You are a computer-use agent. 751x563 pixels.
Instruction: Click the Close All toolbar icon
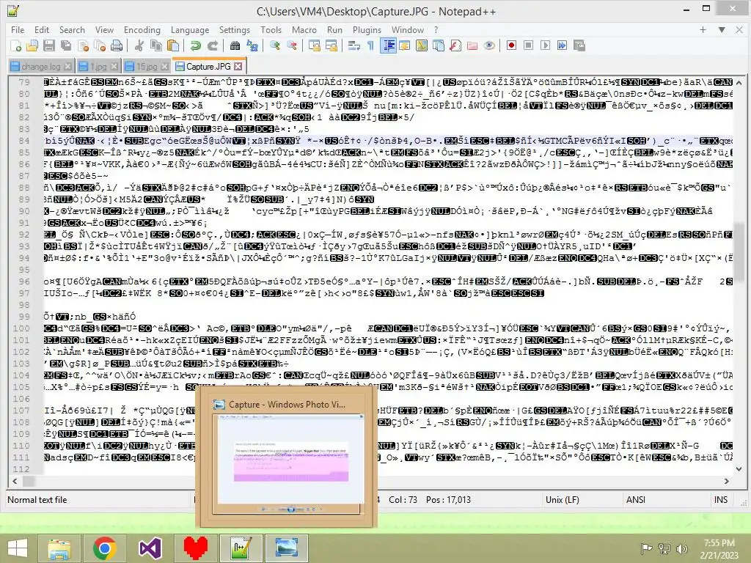[x=100, y=46]
